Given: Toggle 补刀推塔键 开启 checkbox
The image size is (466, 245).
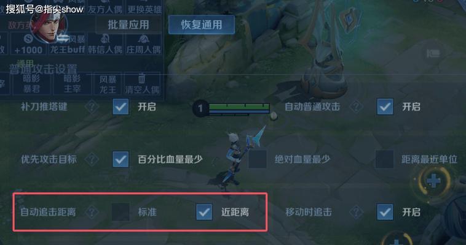Looking at the screenshot, I should [x=120, y=107].
